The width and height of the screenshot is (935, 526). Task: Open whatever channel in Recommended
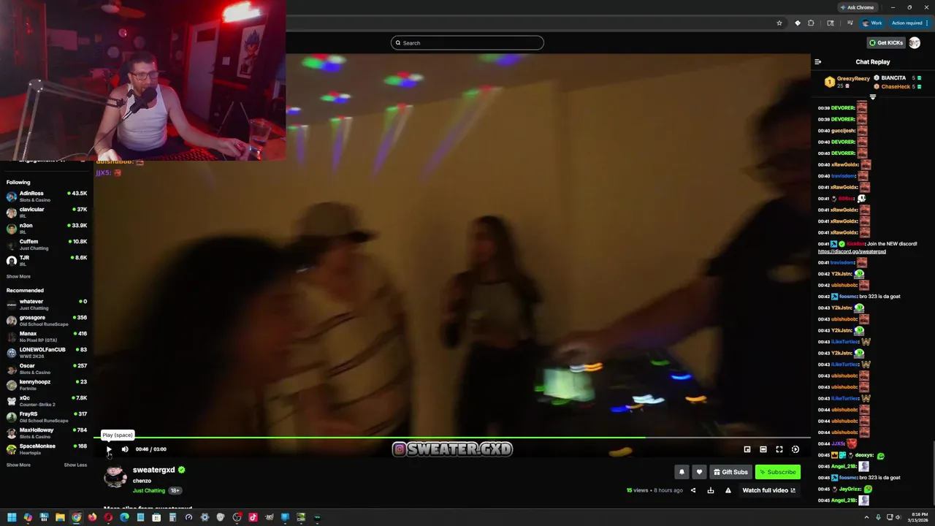[47, 305]
